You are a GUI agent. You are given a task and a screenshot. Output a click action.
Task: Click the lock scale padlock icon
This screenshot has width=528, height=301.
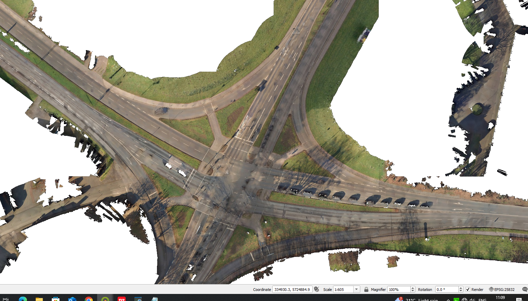pyautogui.click(x=366, y=289)
